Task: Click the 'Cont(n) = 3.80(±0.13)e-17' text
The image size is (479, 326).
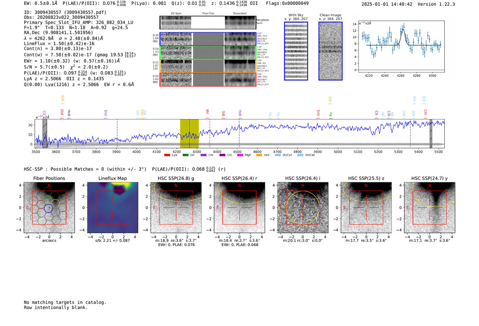Action: coord(58,49)
